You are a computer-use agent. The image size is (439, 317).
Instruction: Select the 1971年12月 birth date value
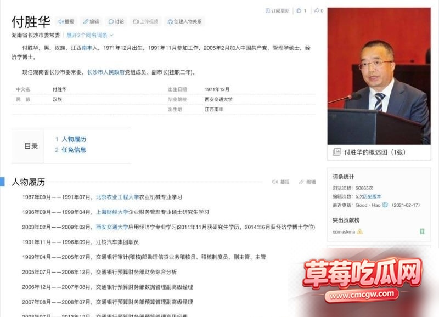[x=217, y=89]
